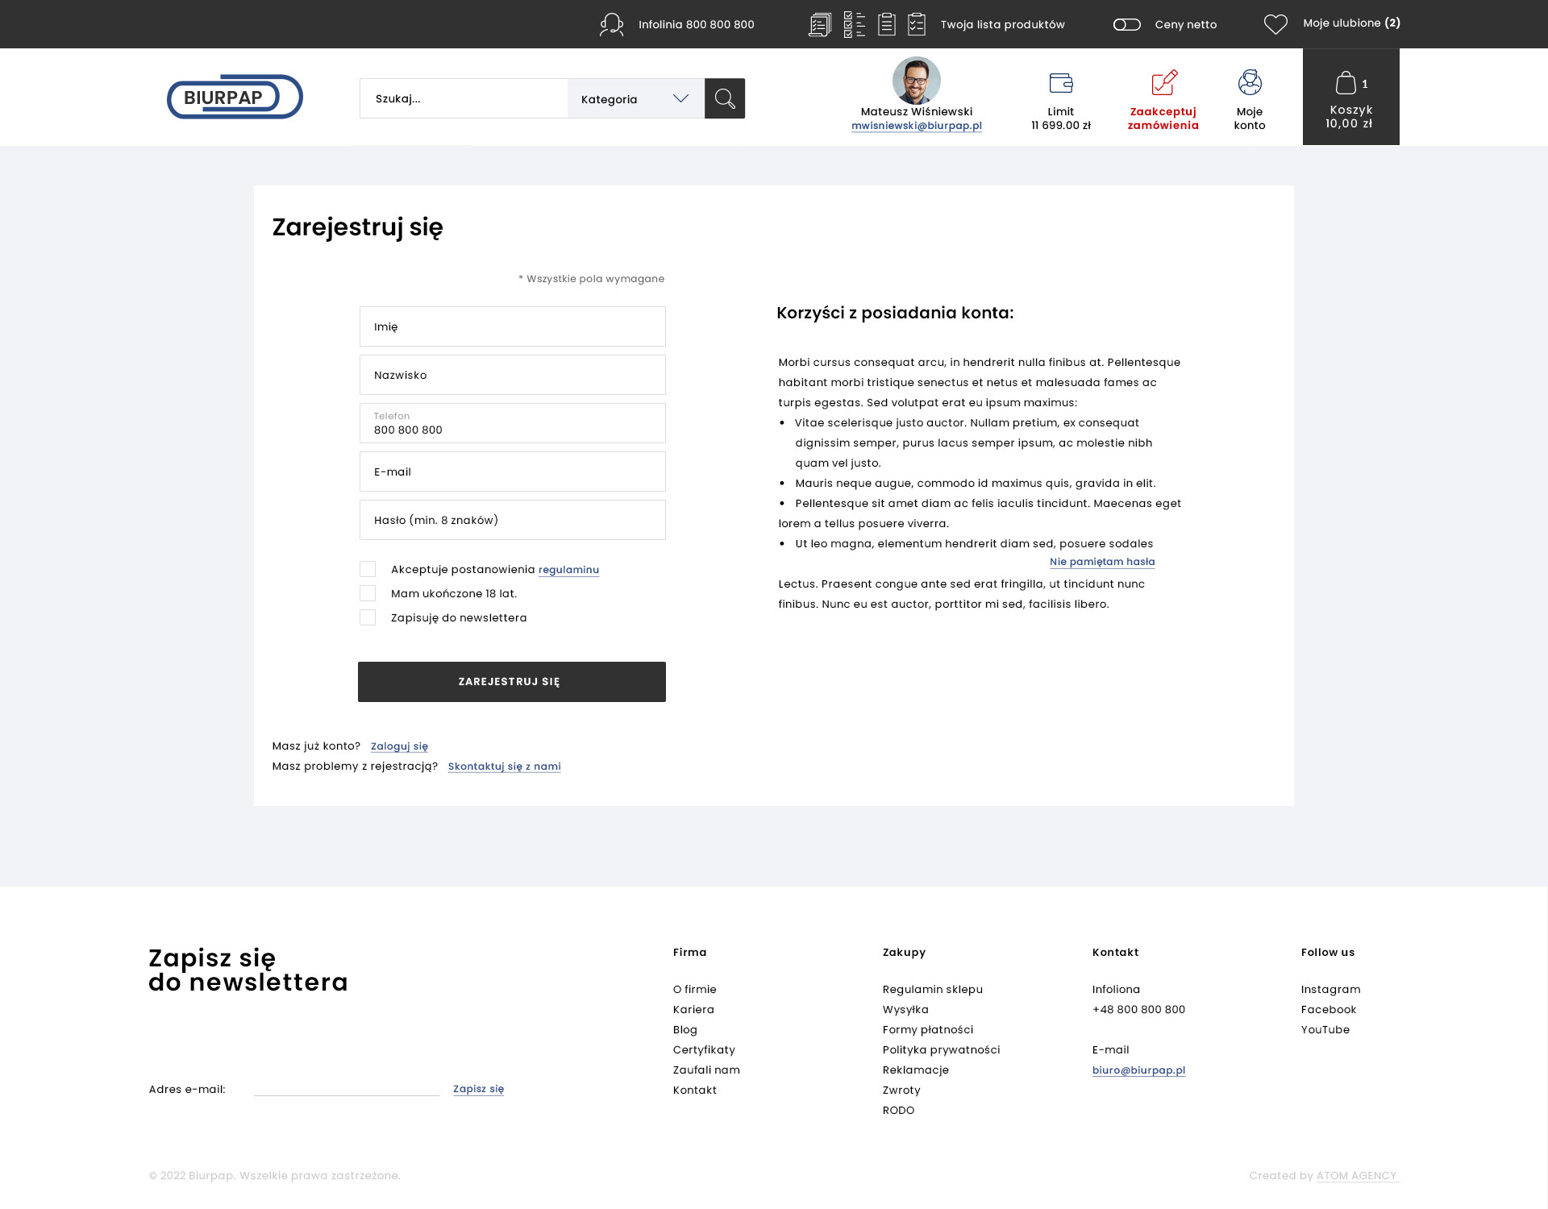Check Akceptuje postanowienia regulaminu checkbox
Image resolution: width=1548 pixels, height=1209 pixels.
[x=368, y=569]
